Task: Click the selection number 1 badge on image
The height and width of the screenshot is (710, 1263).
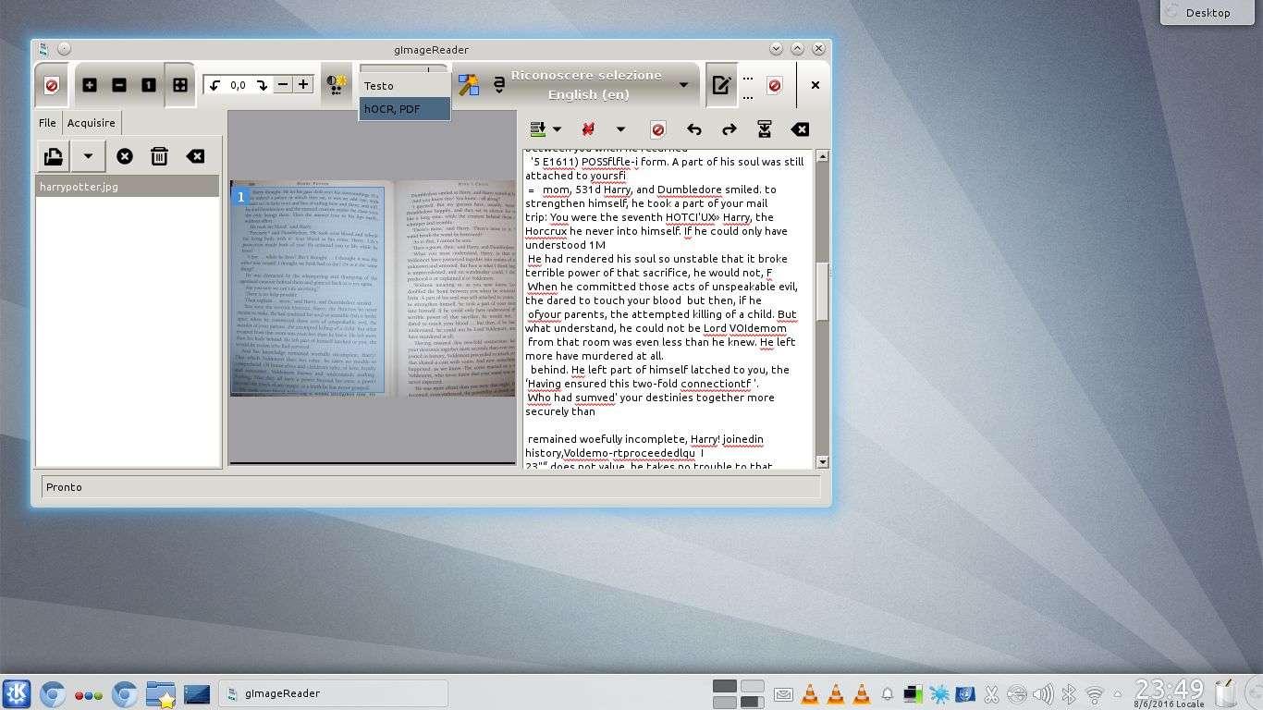Action: point(240,197)
